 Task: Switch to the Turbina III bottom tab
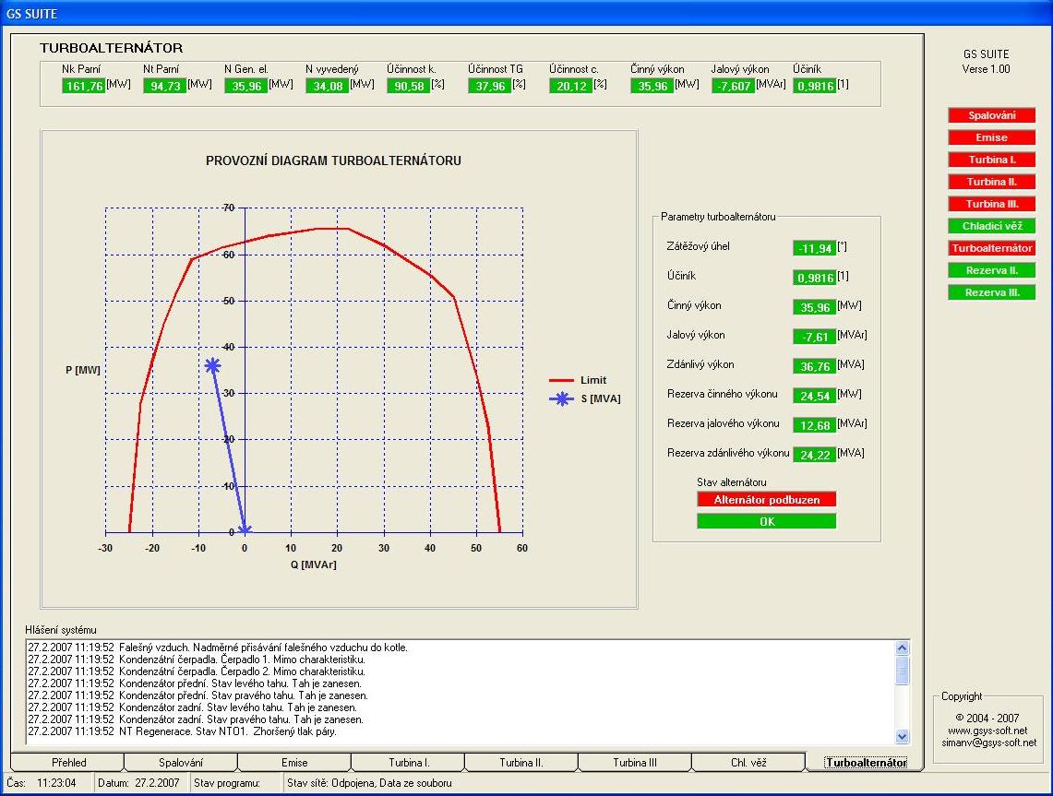[x=634, y=763]
